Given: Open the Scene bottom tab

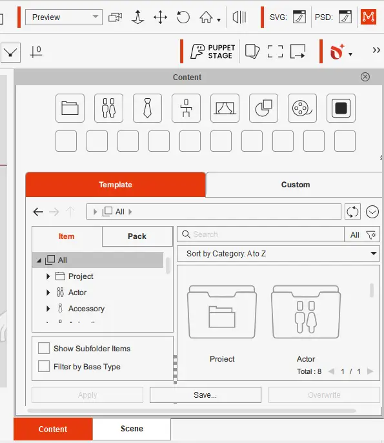Looking at the screenshot, I should tap(132, 429).
